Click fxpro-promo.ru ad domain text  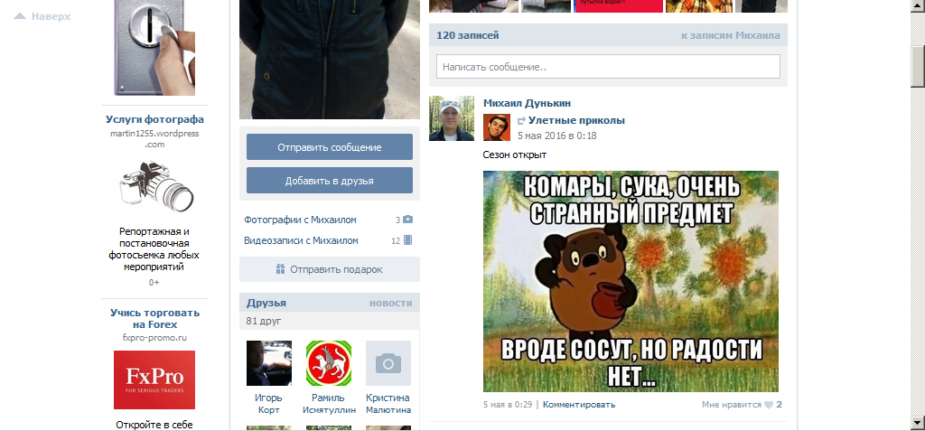154,338
